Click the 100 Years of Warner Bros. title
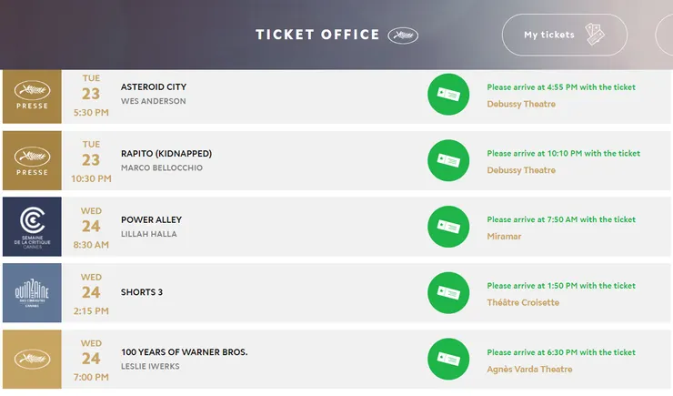673x396 pixels. (185, 352)
